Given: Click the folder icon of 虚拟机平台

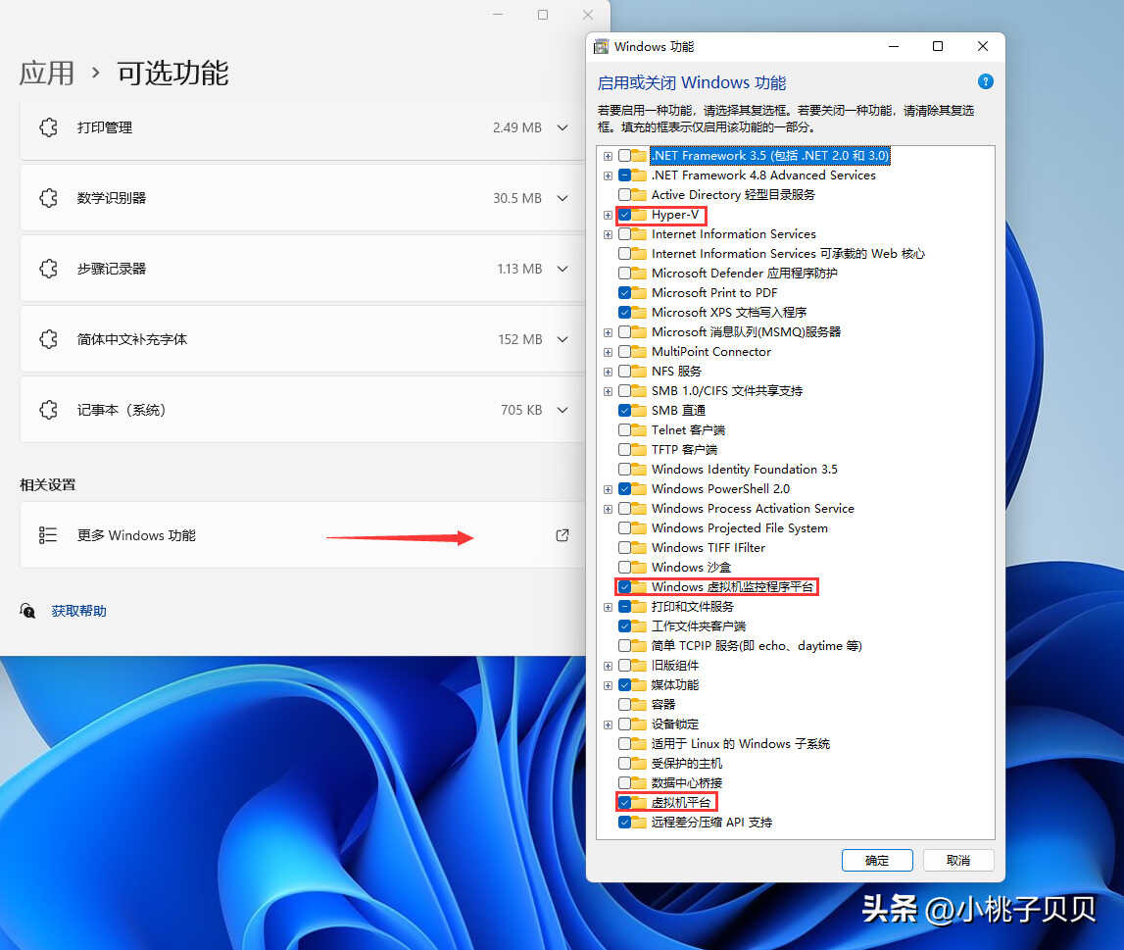Looking at the screenshot, I should (x=639, y=802).
